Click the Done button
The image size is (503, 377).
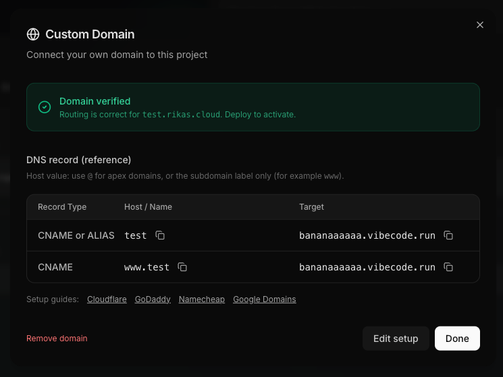pyautogui.click(x=457, y=339)
